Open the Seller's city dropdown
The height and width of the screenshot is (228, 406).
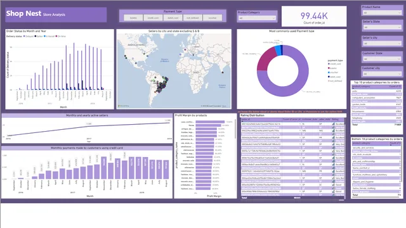382,44
